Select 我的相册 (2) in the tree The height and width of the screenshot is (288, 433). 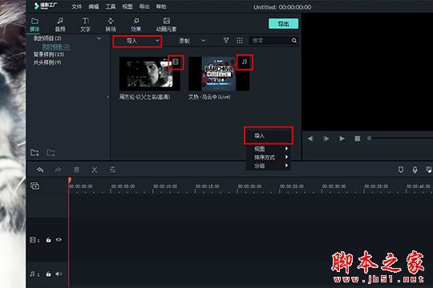click(x=56, y=46)
